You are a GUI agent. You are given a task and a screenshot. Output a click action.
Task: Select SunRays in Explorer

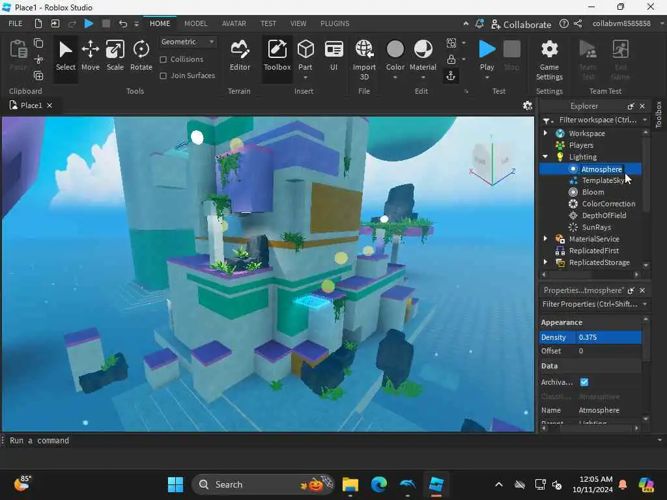pos(597,227)
